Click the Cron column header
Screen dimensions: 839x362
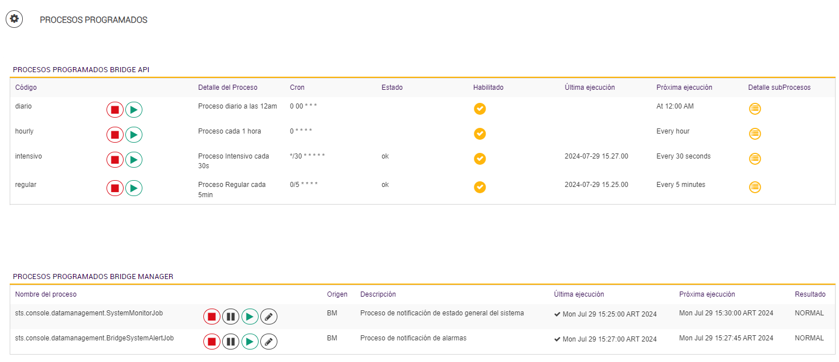tap(297, 88)
